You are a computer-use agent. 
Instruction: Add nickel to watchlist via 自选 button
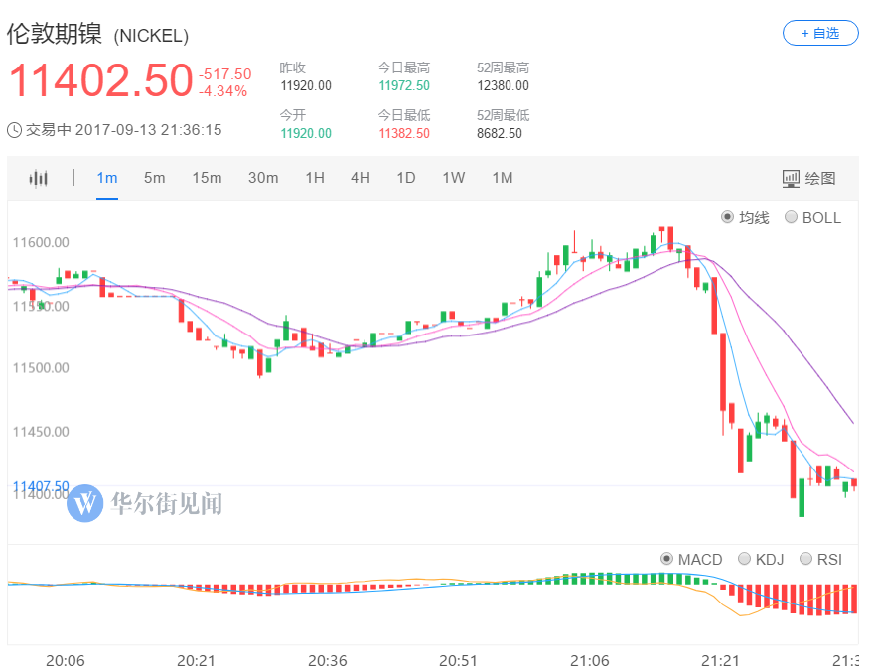pyautogui.click(x=820, y=33)
